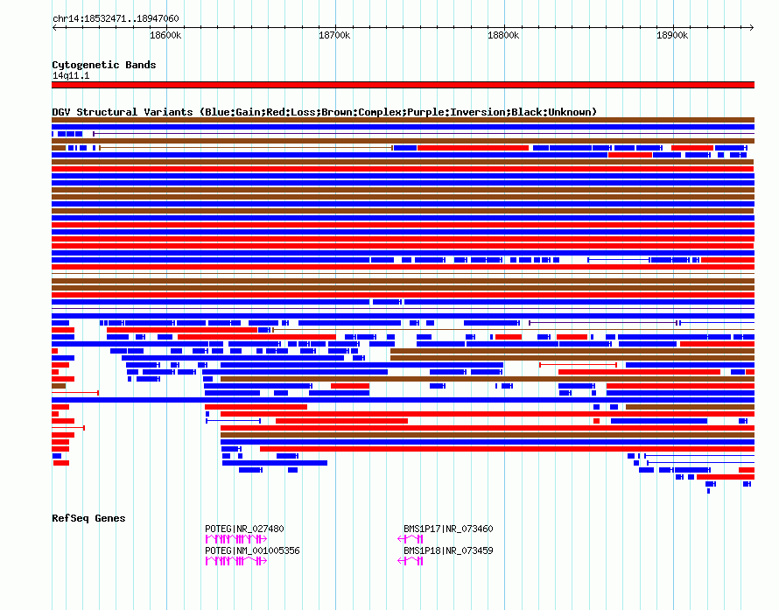This screenshot has width=779, height=610.
Task: Click the 18600k ruler label
Action: 165,35
